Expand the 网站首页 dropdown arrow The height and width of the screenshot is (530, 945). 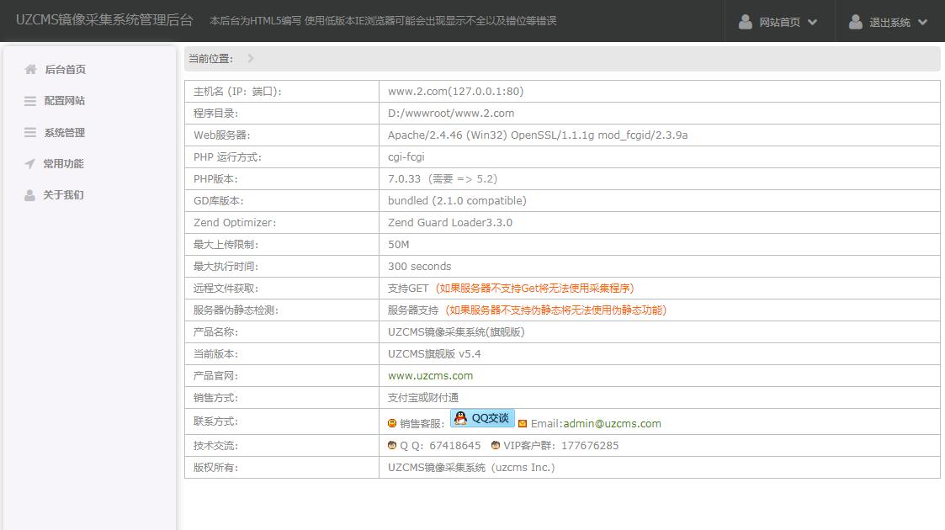[812, 22]
